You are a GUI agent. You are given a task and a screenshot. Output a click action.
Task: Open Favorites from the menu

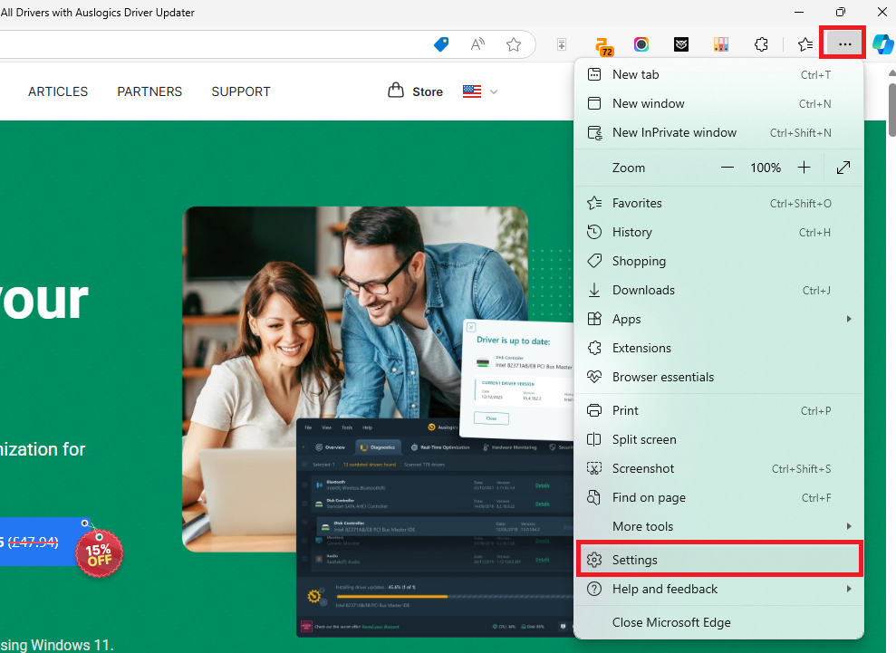(x=718, y=203)
